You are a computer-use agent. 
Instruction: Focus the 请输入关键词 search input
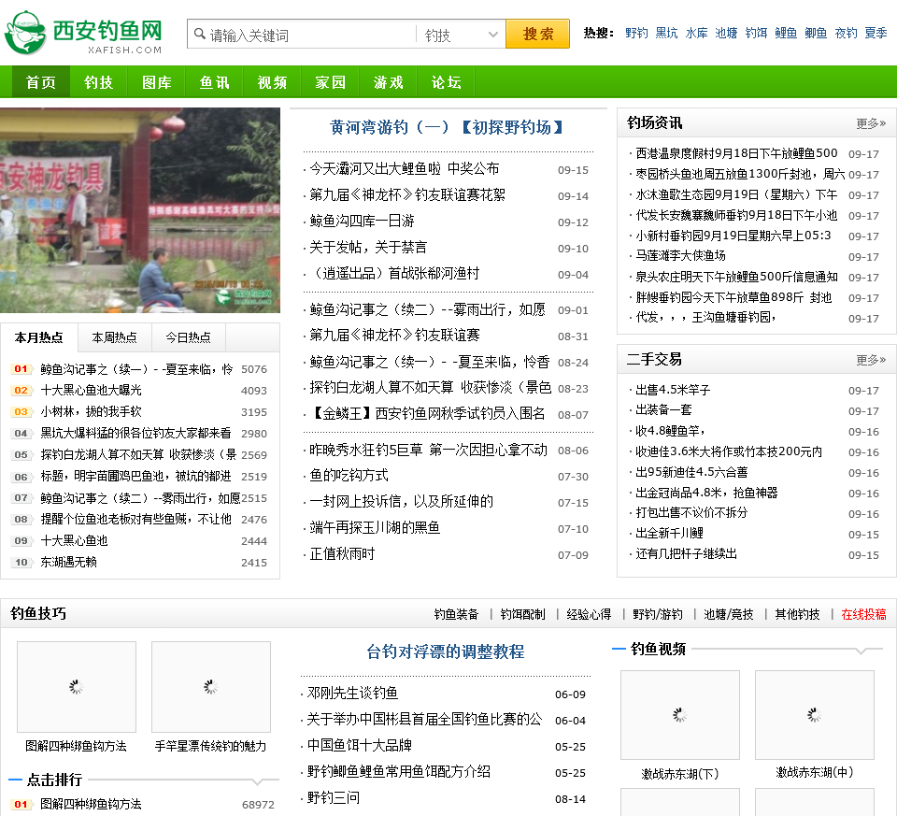pos(310,35)
